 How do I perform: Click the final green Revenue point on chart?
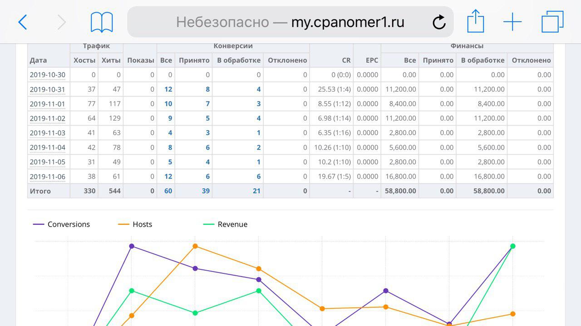[512, 246]
